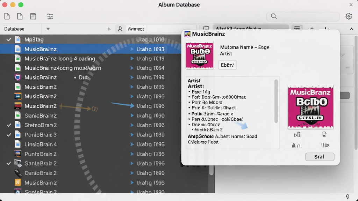Click the play-bookmark icon below artwork

click(297, 135)
